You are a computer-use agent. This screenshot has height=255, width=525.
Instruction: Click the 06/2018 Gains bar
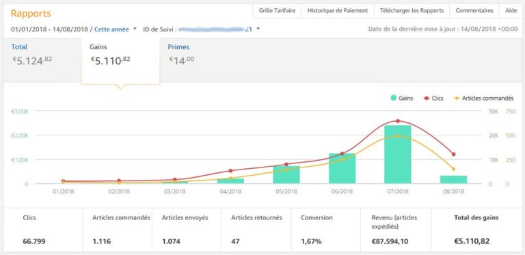coord(342,168)
